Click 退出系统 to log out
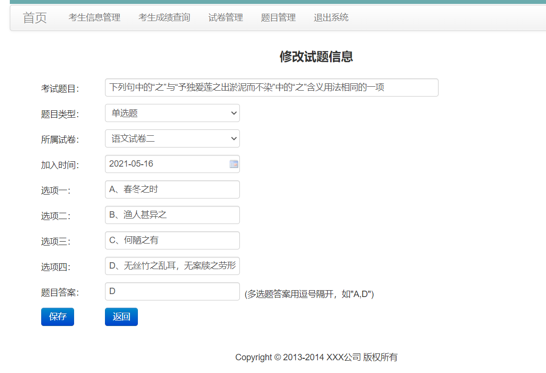Screen dimensions: 546x373 331,17
